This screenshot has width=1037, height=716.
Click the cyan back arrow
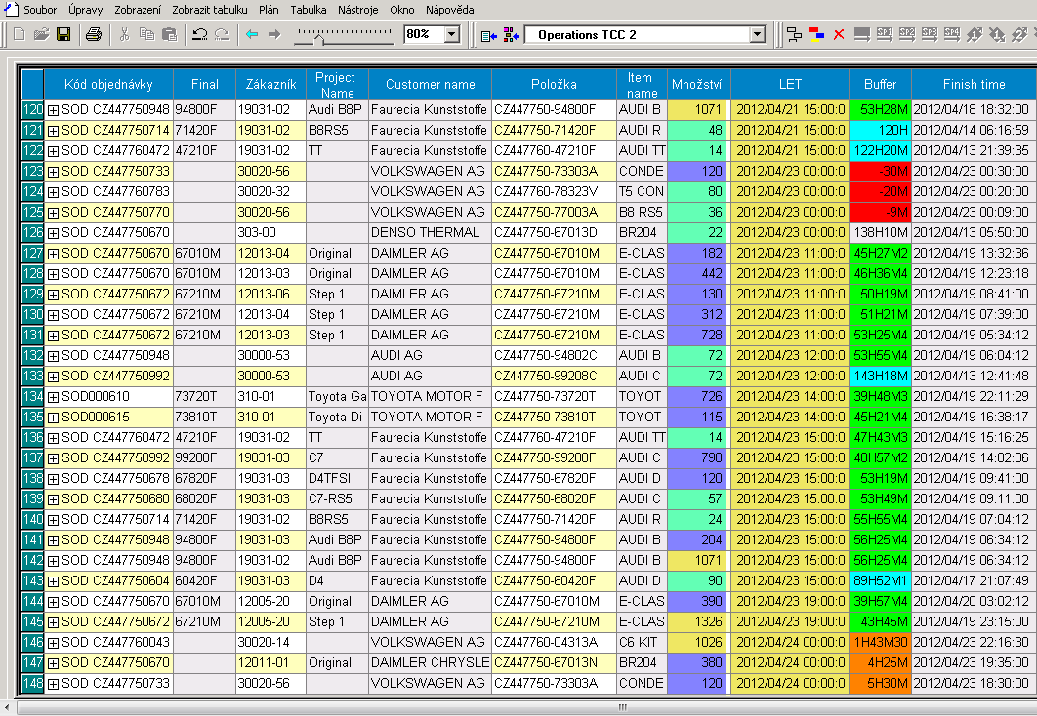tap(252, 34)
